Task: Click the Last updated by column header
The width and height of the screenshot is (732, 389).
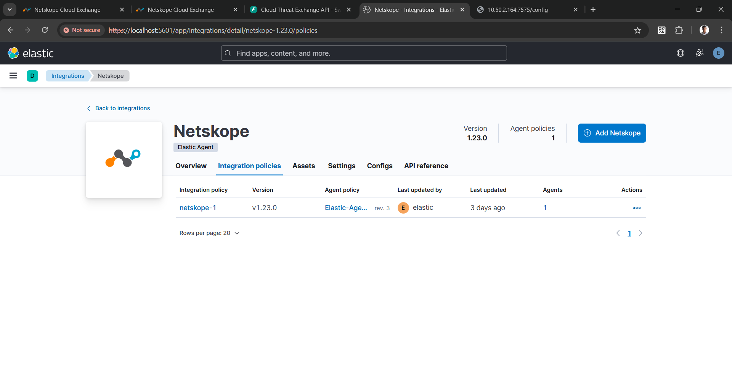Action: point(420,190)
